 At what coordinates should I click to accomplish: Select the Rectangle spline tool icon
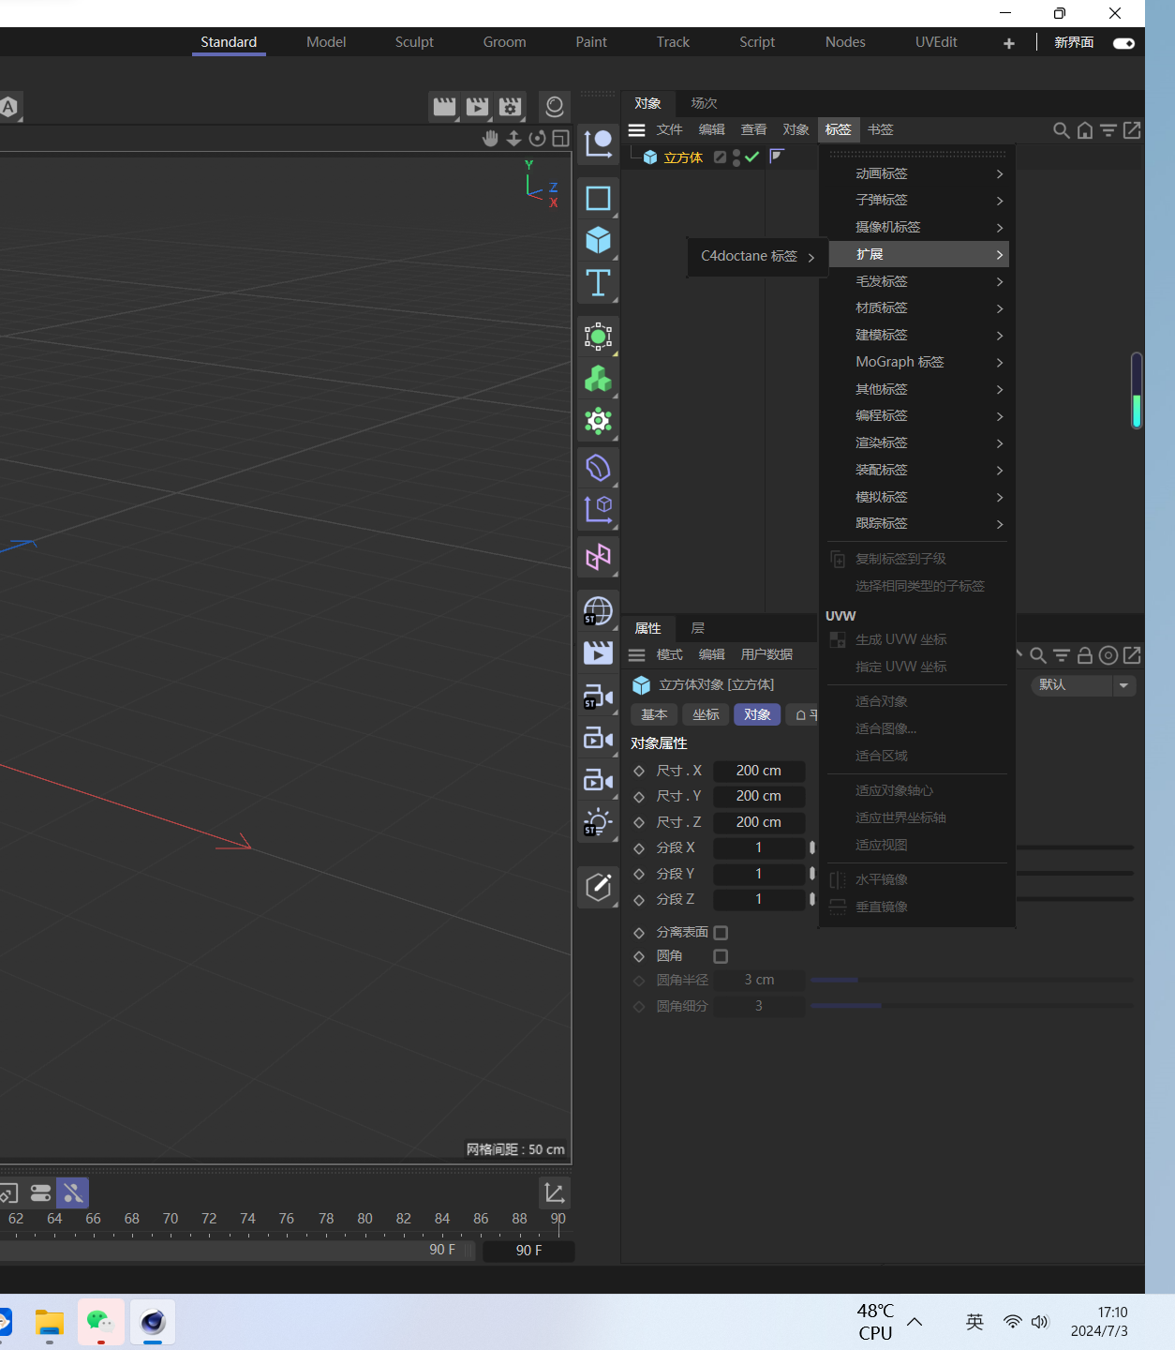click(598, 198)
